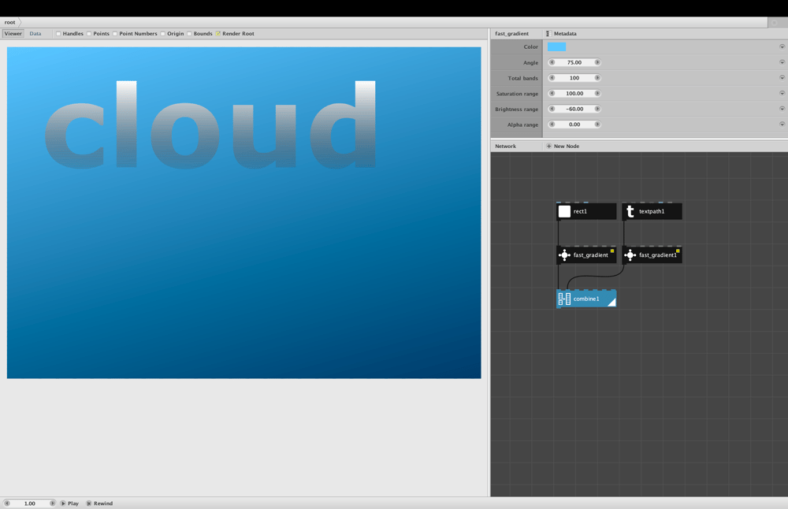Select the rect1 node
Viewport: 788px width, 509px height.
coord(586,211)
